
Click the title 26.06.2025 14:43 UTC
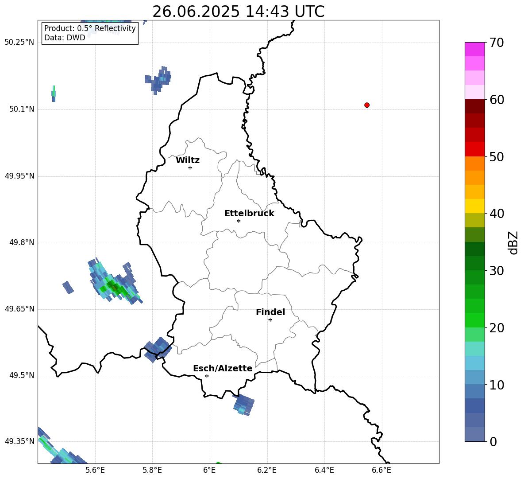coord(239,12)
